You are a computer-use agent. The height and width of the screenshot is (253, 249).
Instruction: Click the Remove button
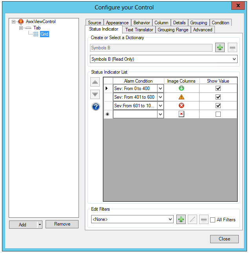click(62, 224)
